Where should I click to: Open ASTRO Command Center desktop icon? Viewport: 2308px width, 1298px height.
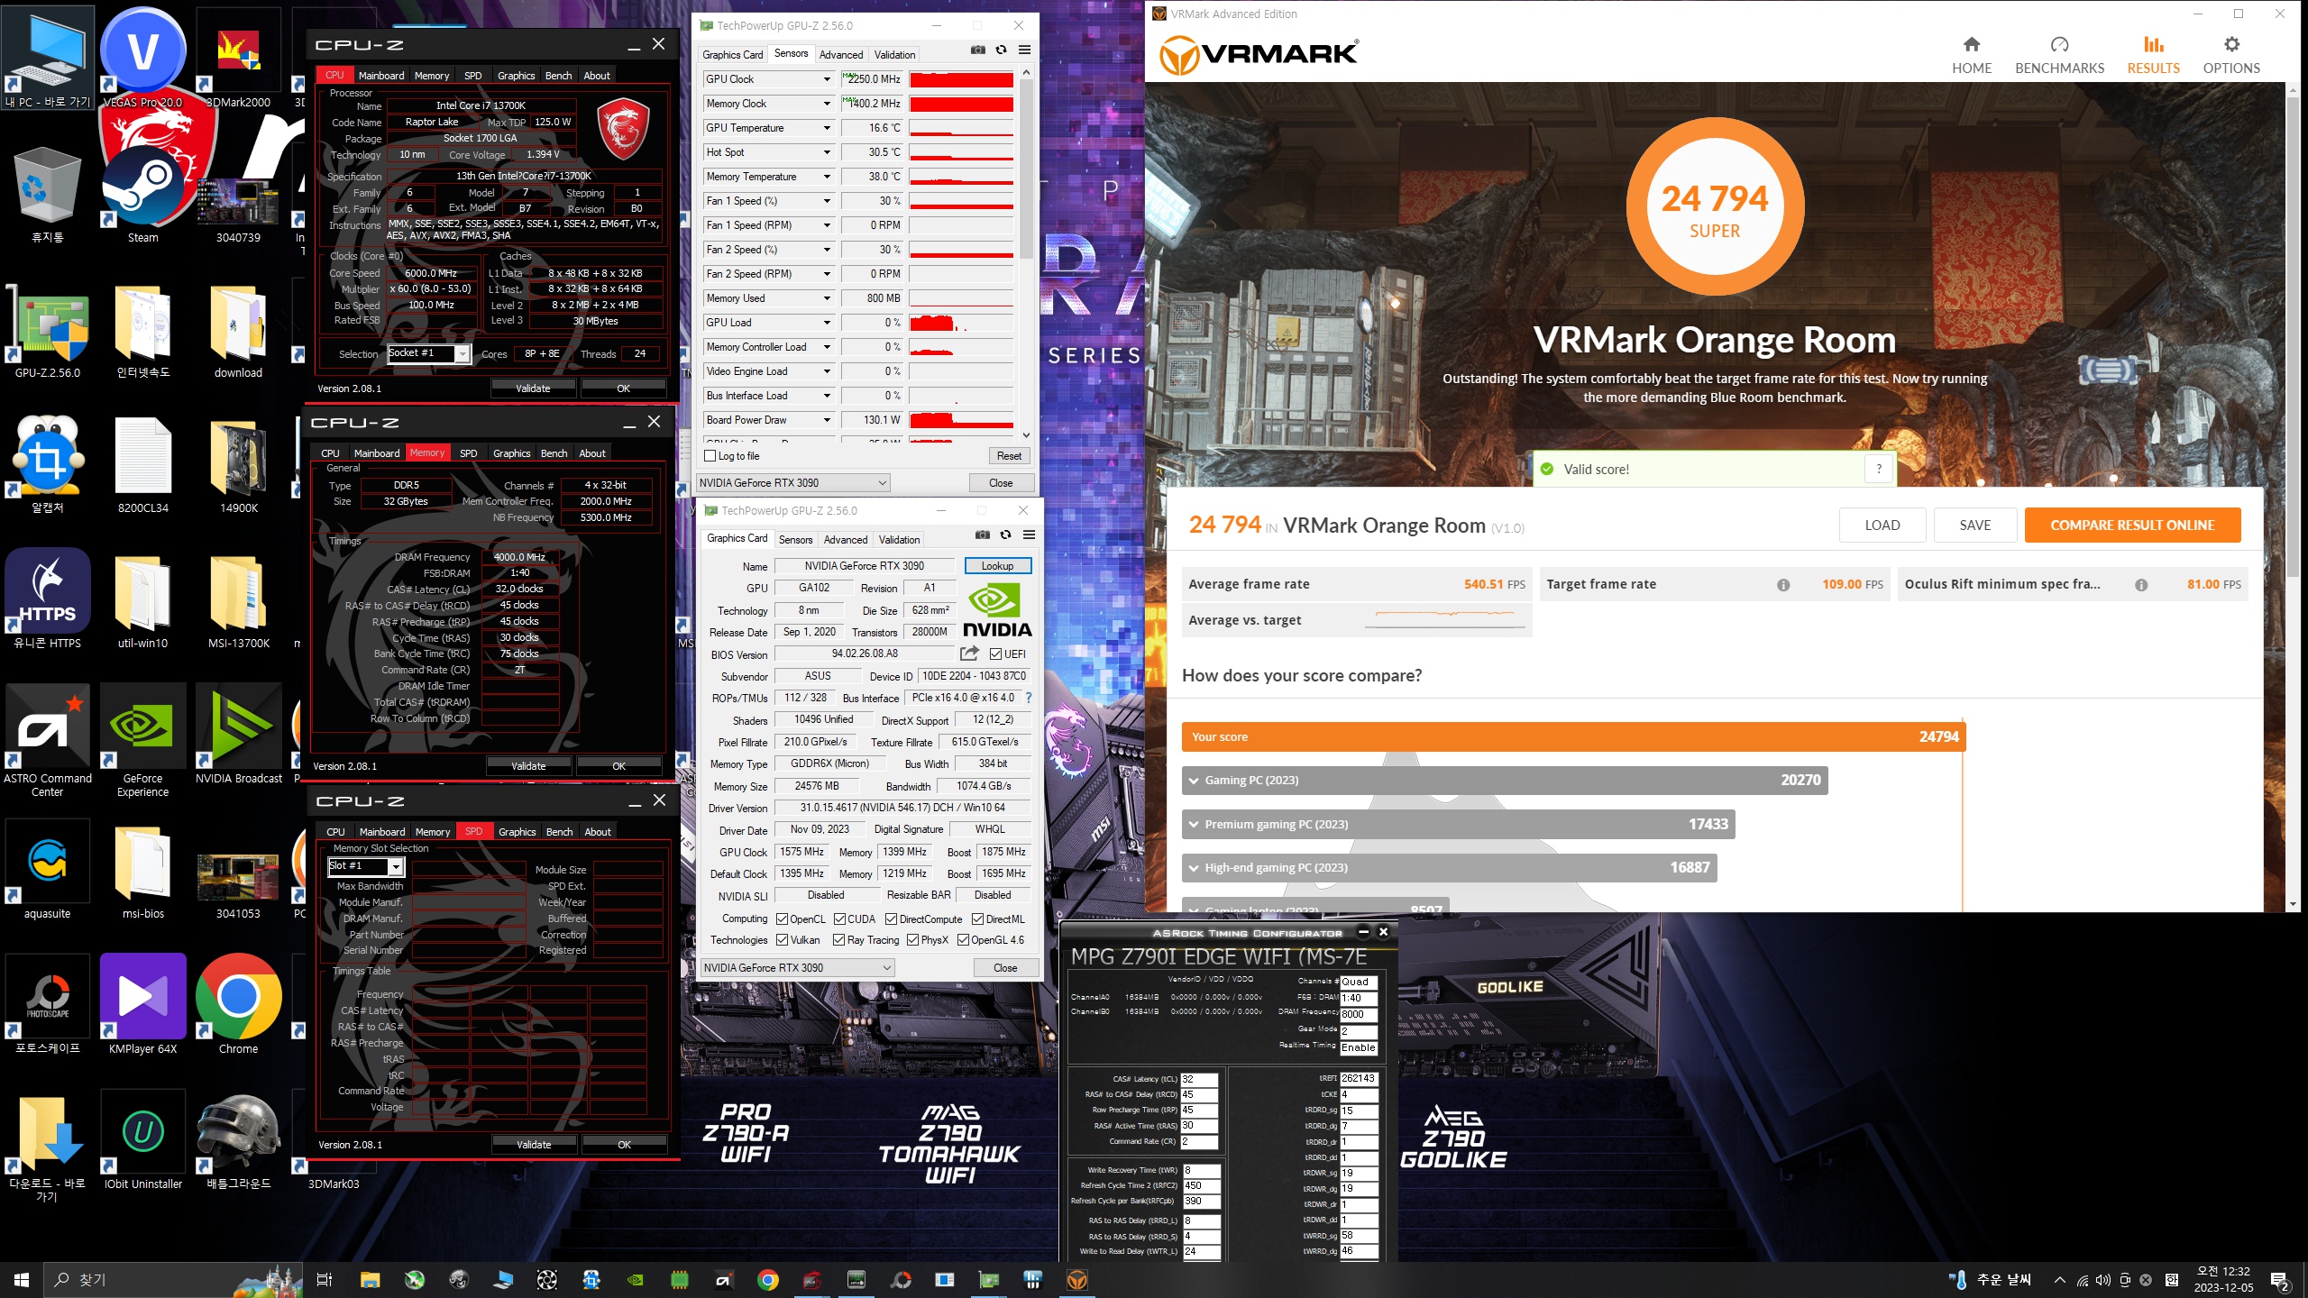pos(47,741)
